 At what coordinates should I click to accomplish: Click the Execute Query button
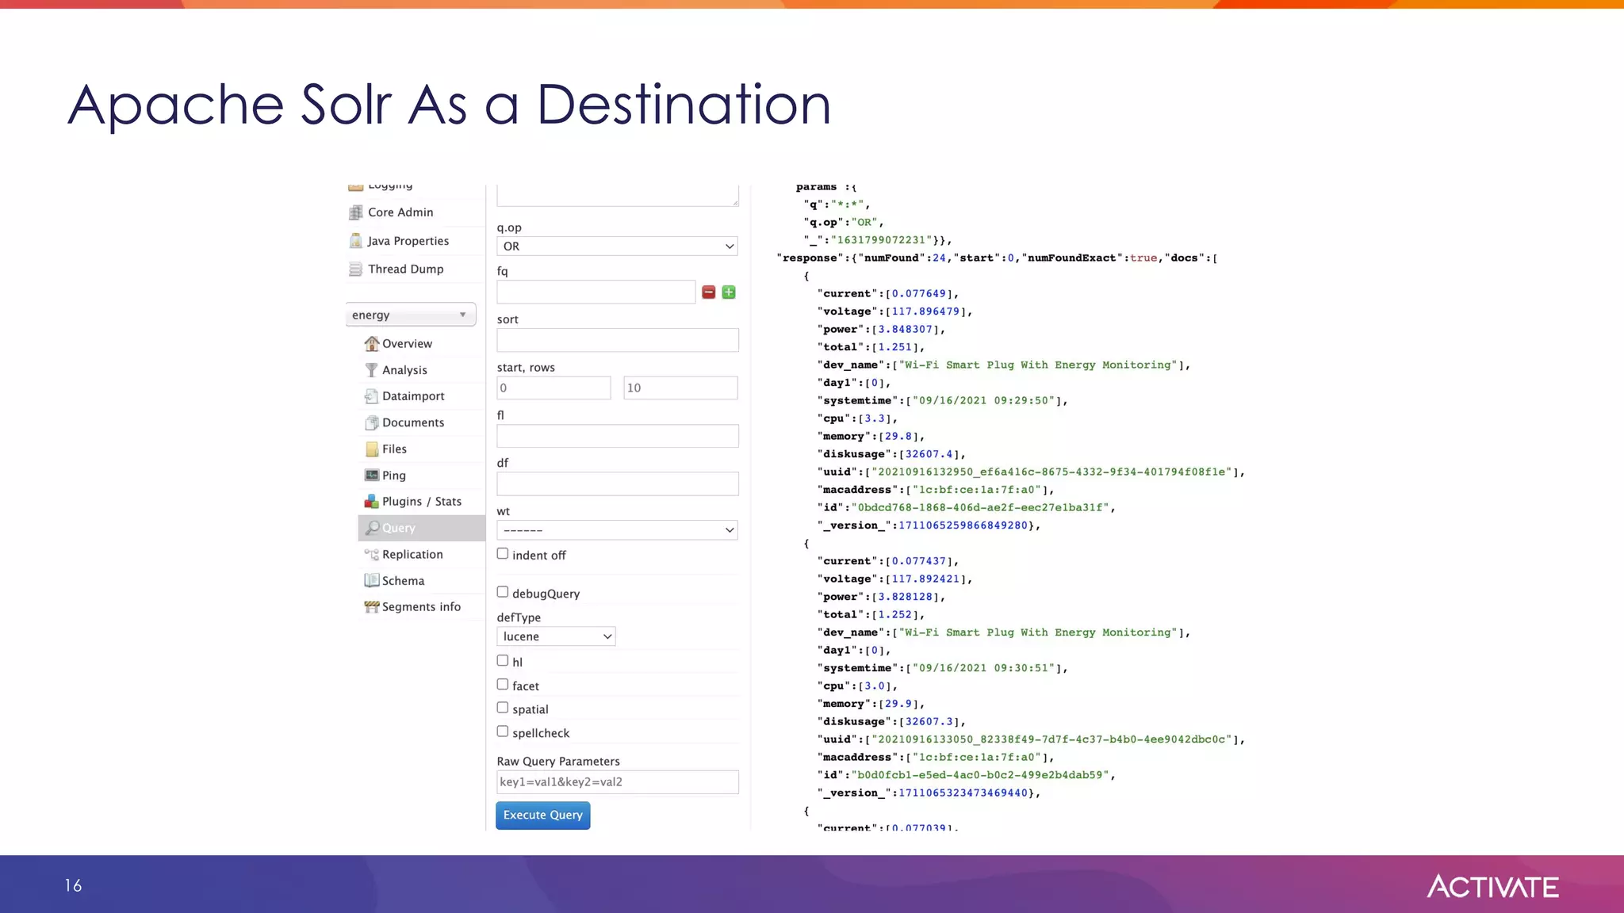[543, 816]
